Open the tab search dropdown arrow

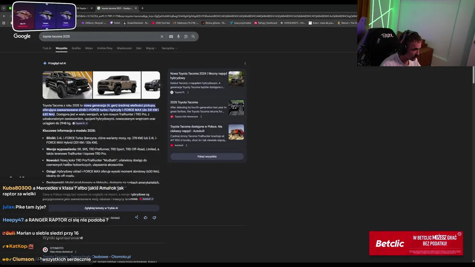[4, 8]
